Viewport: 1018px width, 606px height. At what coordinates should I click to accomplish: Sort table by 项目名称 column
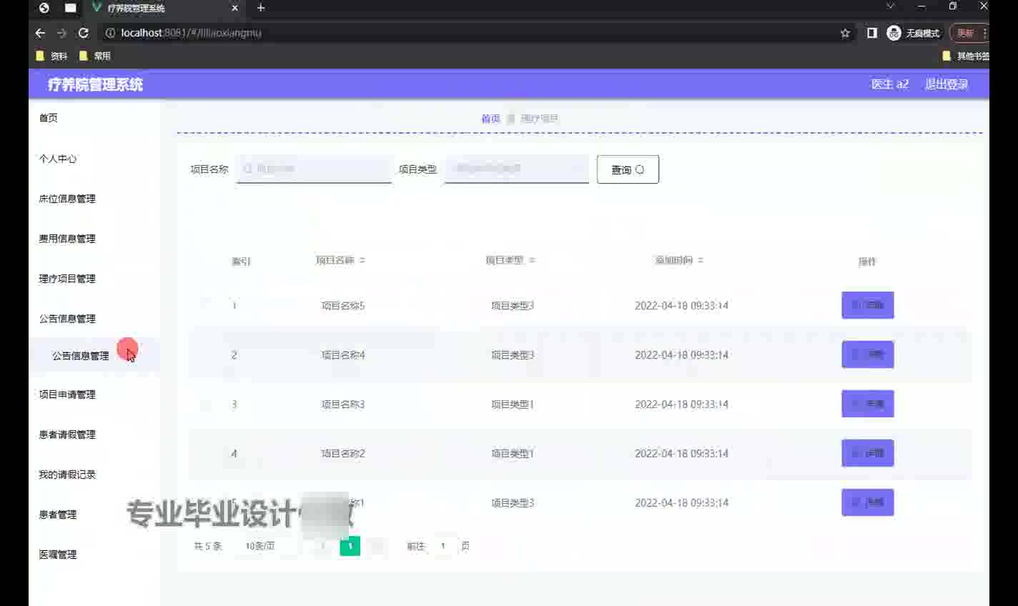(362, 260)
